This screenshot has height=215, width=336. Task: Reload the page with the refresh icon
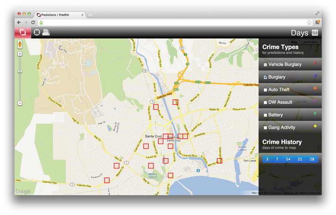point(33,22)
